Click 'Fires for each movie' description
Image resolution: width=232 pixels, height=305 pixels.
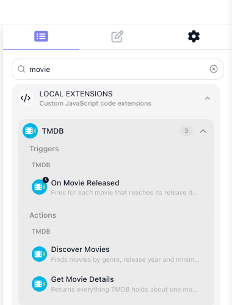(124, 192)
